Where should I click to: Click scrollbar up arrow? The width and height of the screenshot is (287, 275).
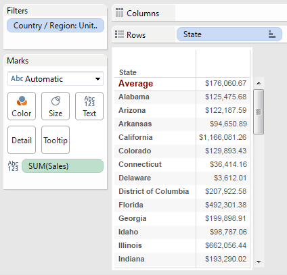click(x=259, y=83)
